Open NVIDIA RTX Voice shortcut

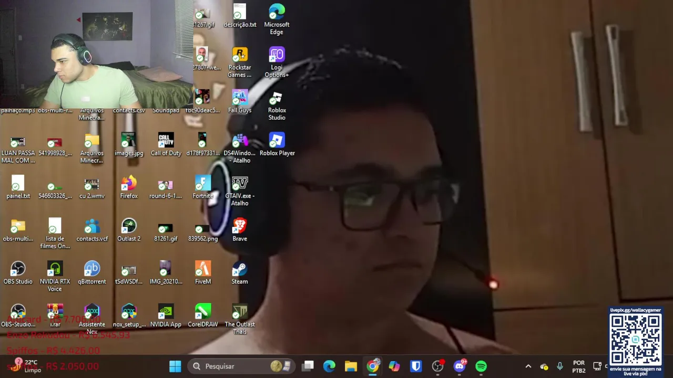55,277
